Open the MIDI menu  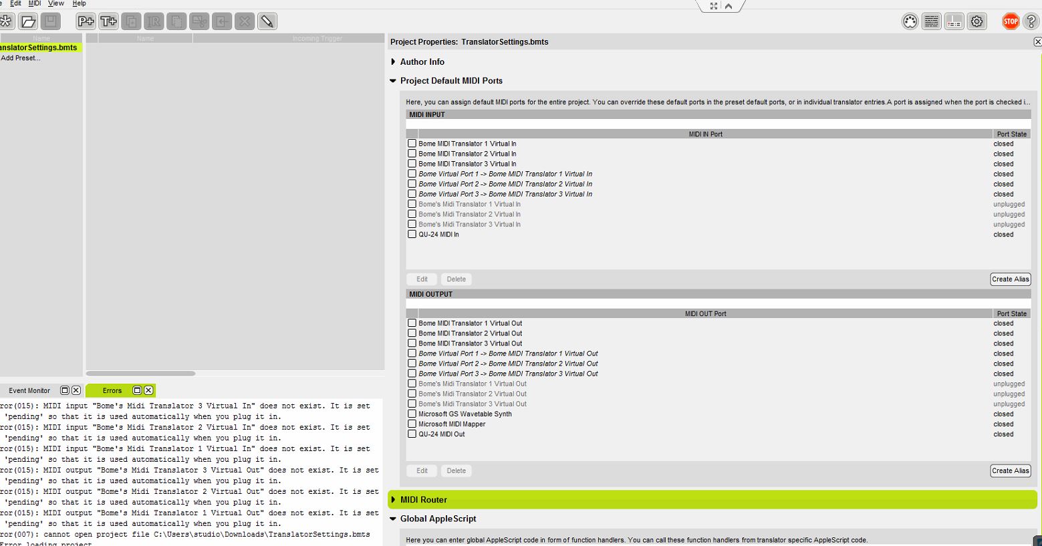tap(35, 3)
